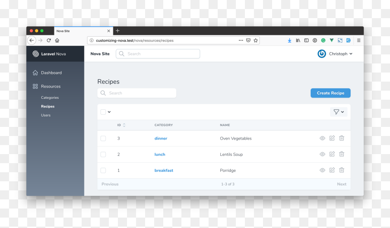390x228 pixels.
Task: Click the site info icon in address bar
Action: (92, 40)
